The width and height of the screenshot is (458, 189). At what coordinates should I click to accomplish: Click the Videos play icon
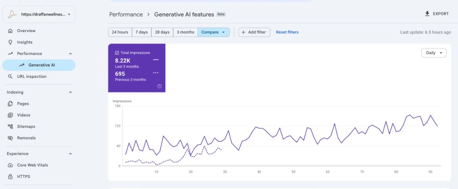[x=10, y=115]
